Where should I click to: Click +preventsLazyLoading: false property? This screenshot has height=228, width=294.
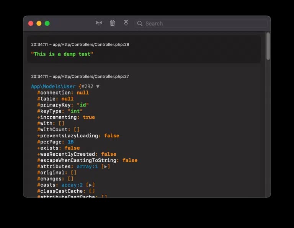[x=78, y=136]
